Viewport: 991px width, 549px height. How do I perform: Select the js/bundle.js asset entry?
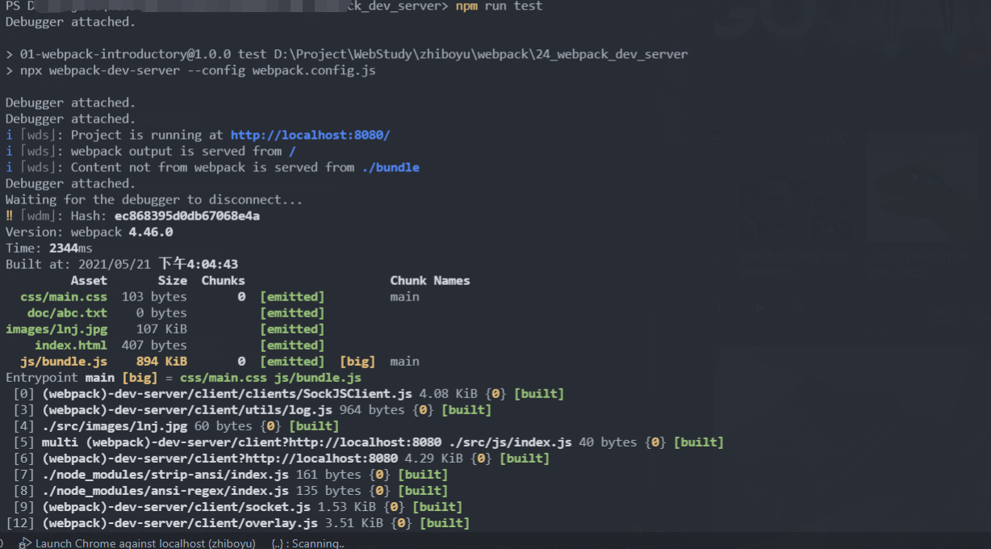[x=64, y=361]
